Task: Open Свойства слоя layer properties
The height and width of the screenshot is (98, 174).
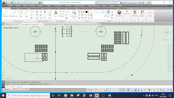Action: (x=74, y=14)
